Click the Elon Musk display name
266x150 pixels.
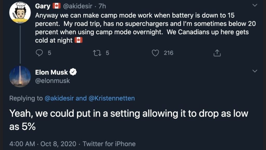pos(51,72)
